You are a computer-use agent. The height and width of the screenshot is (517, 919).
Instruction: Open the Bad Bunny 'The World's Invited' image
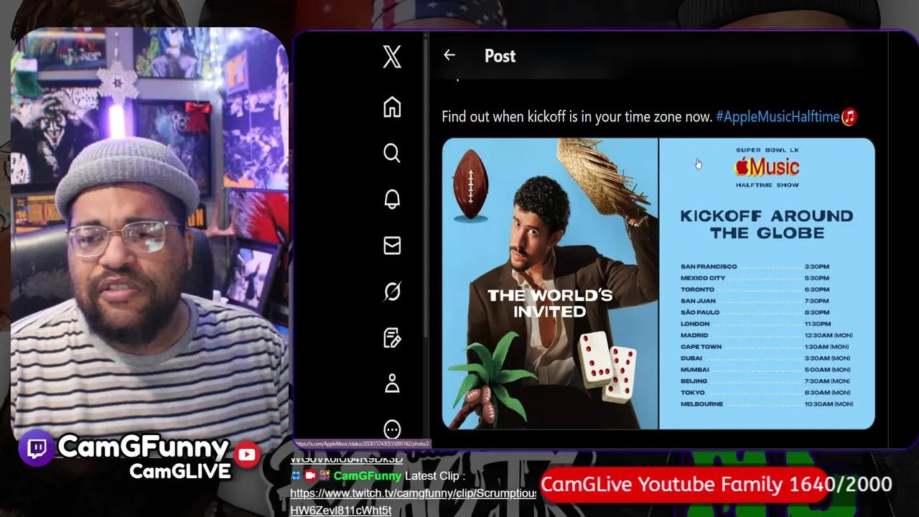point(550,284)
